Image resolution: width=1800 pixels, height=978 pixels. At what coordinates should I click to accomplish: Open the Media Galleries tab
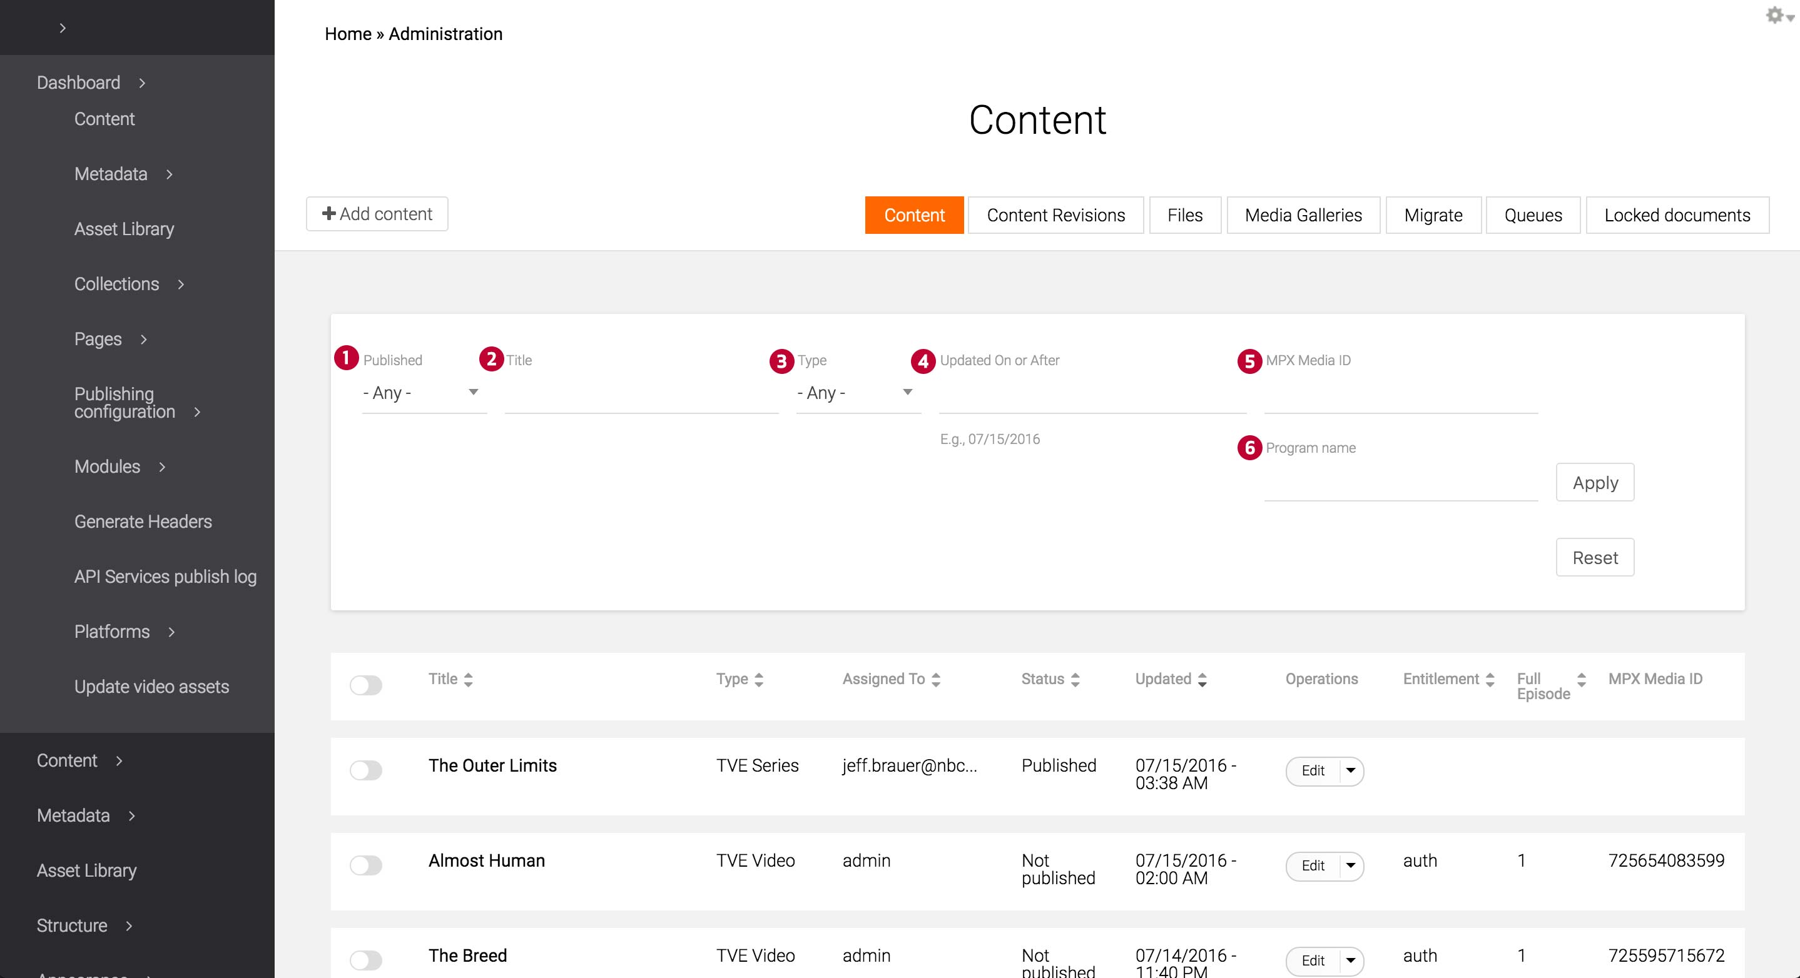click(x=1303, y=215)
